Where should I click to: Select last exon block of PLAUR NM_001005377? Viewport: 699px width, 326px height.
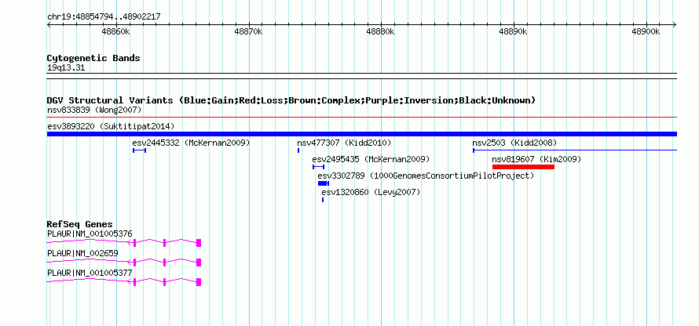199,281
